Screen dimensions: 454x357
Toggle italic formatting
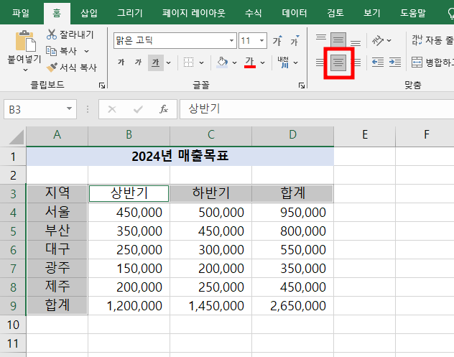pos(138,62)
